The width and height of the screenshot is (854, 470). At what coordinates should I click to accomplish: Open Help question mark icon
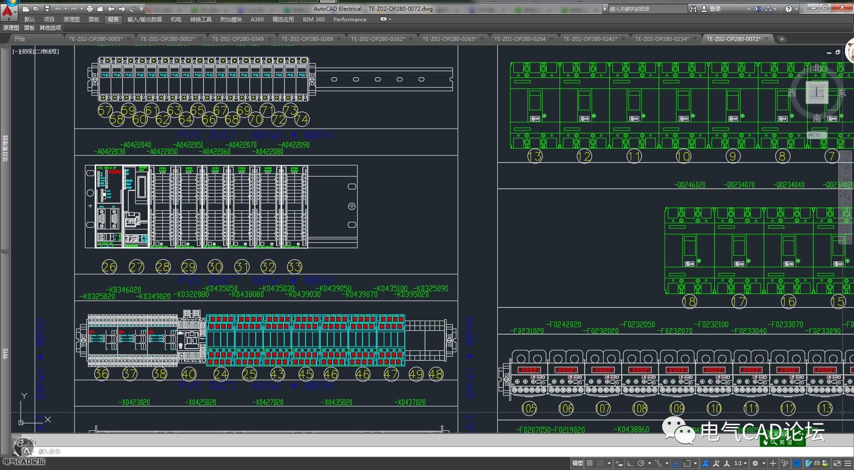[788, 8]
